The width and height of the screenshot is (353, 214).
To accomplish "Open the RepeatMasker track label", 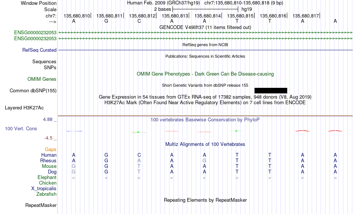I will pos(41,205).
